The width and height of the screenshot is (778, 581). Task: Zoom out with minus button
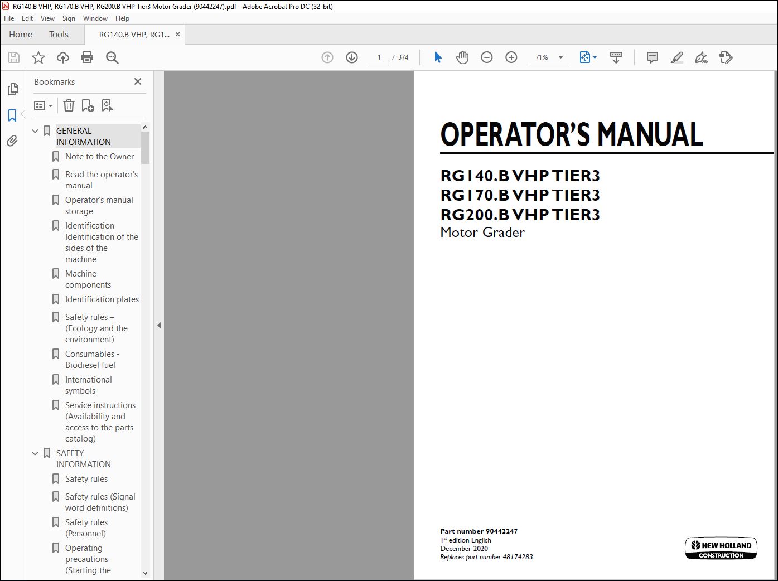pos(487,57)
